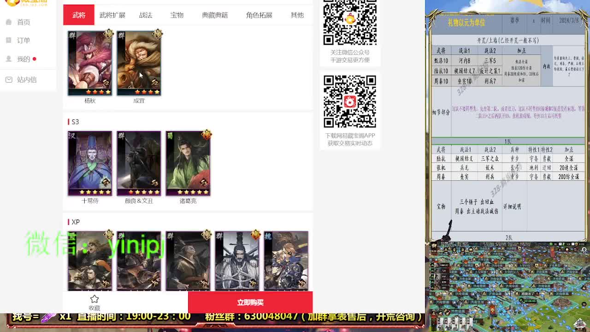Click the 宝物 row label in the guide sheet
Image resolution: width=590 pixels, height=332 pixels.
click(x=441, y=207)
